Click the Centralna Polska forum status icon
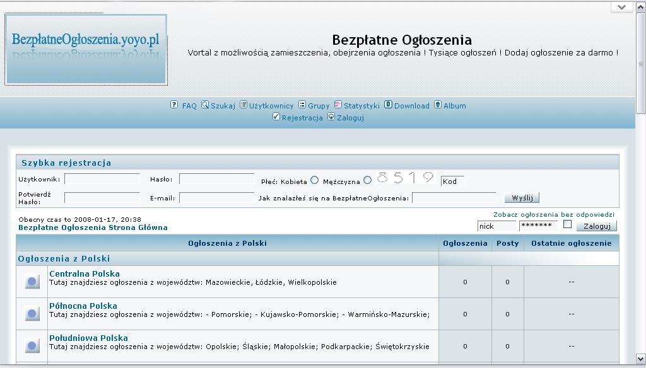The image size is (646, 368). [32, 282]
